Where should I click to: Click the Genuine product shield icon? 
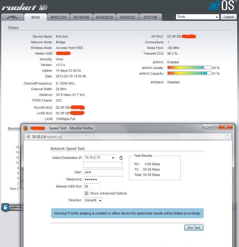tap(5, 207)
